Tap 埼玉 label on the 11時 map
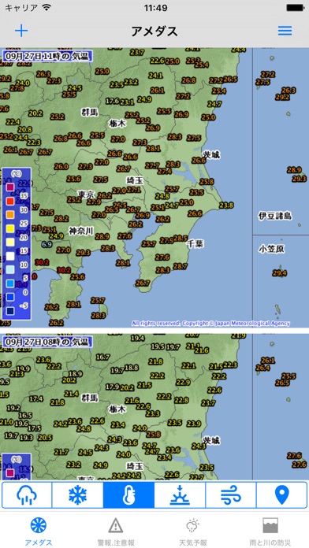Screen dimensions: 309x548 pos(135,180)
